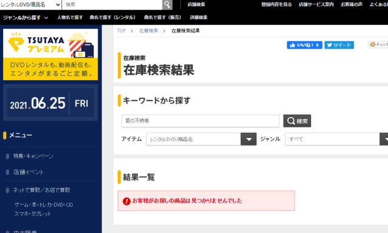Focus the keyword field containing 愛の不時着
The width and height of the screenshot is (388, 233).
tap(200, 121)
